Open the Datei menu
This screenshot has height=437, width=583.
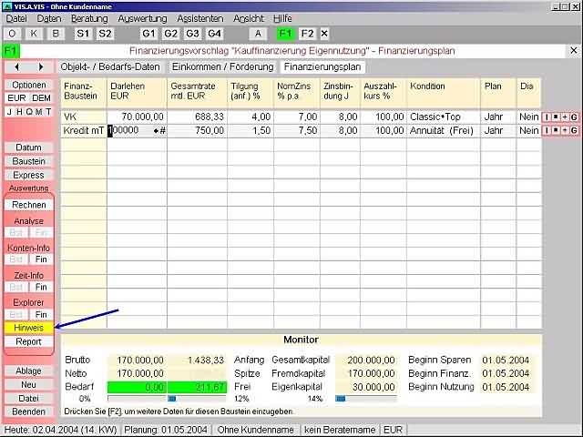(16, 18)
